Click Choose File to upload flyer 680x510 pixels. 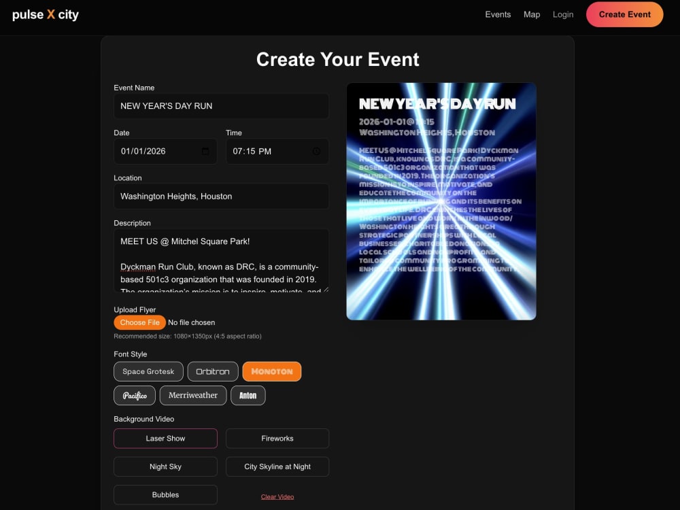[x=139, y=322]
